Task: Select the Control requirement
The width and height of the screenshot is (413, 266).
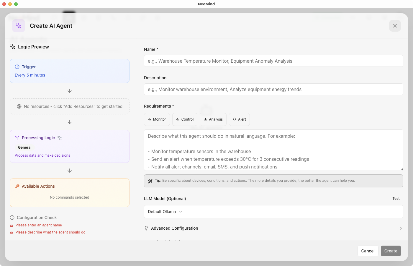Action: click(185, 119)
